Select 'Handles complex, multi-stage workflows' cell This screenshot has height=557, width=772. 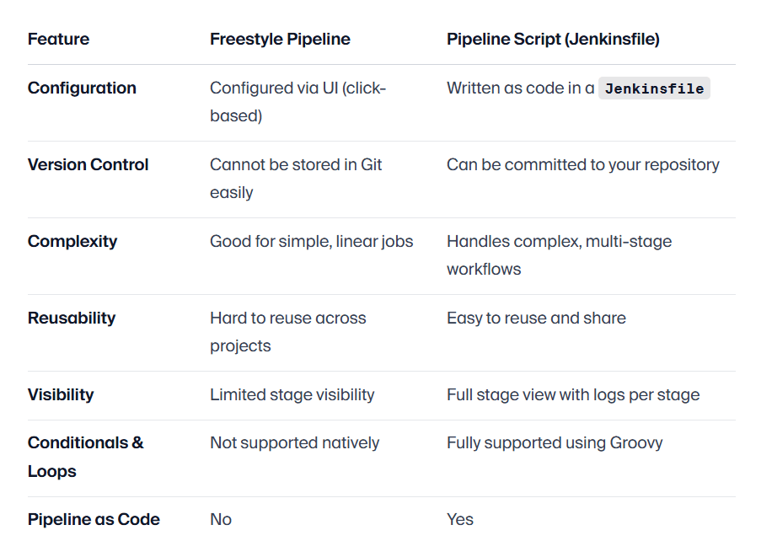[x=559, y=255]
